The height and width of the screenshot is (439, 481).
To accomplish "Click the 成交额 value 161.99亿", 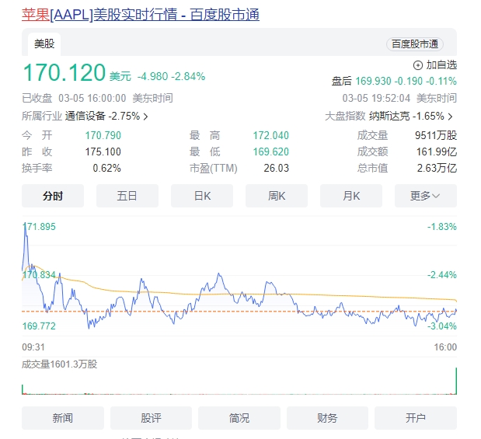I will coord(437,152).
